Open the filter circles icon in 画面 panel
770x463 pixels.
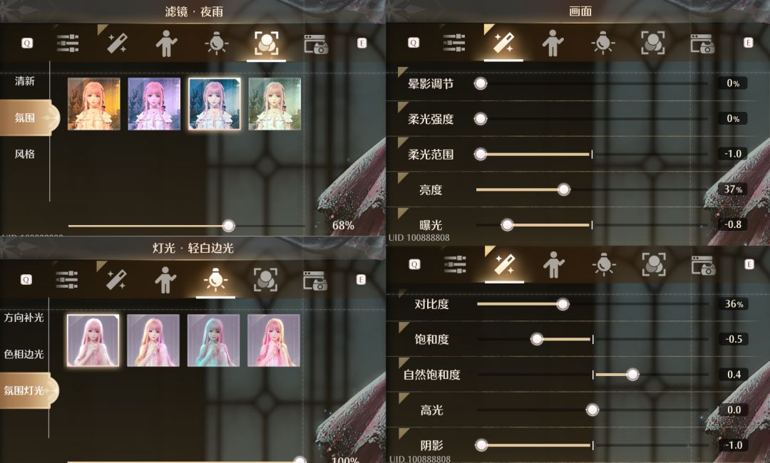pos(652,43)
